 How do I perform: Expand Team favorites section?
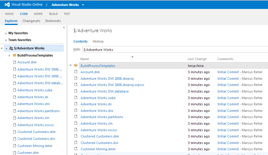pyautogui.click(x=6, y=40)
